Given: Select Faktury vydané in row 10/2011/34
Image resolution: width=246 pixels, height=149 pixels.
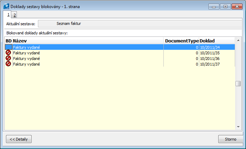Looking at the screenshot, I should (26, 47).
